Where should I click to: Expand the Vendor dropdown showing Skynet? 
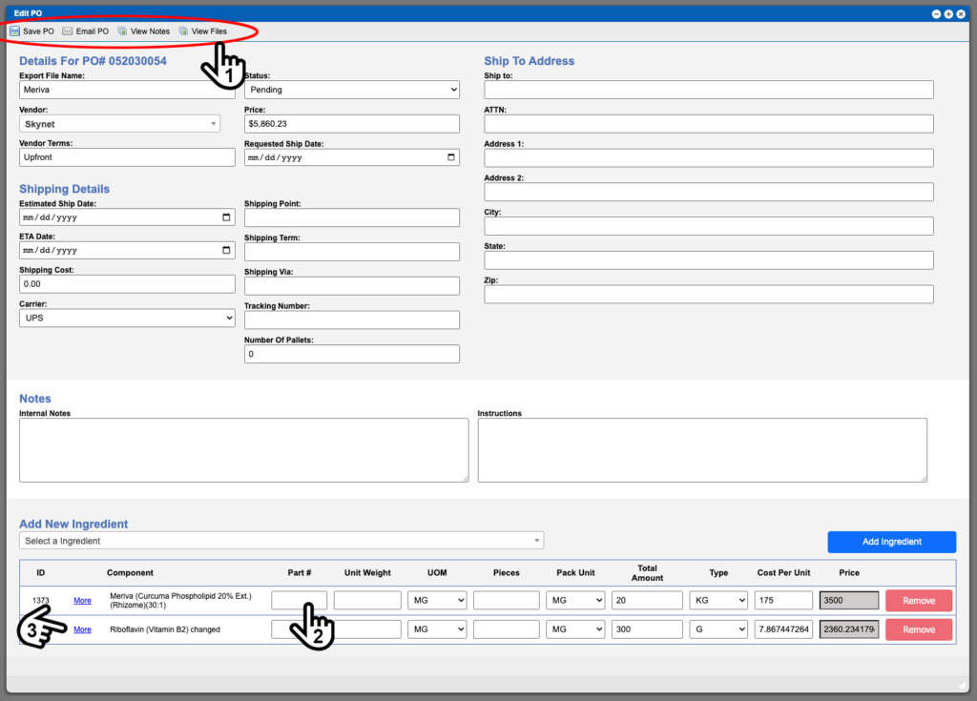pyautogui.click(x=215, y=123)
